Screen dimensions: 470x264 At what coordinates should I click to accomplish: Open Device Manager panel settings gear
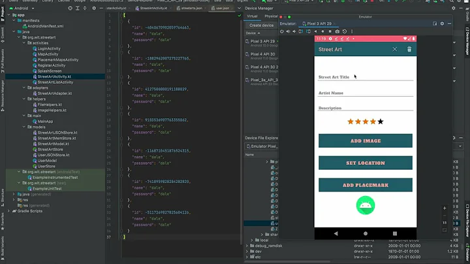click(454, 8)
